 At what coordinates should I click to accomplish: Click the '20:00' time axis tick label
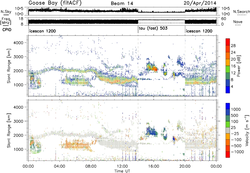(x=185, y=166)
